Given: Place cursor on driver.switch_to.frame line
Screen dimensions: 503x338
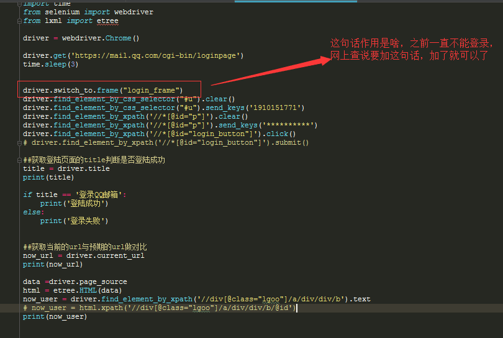Looking at the screenshot, I should click(102, 90).
